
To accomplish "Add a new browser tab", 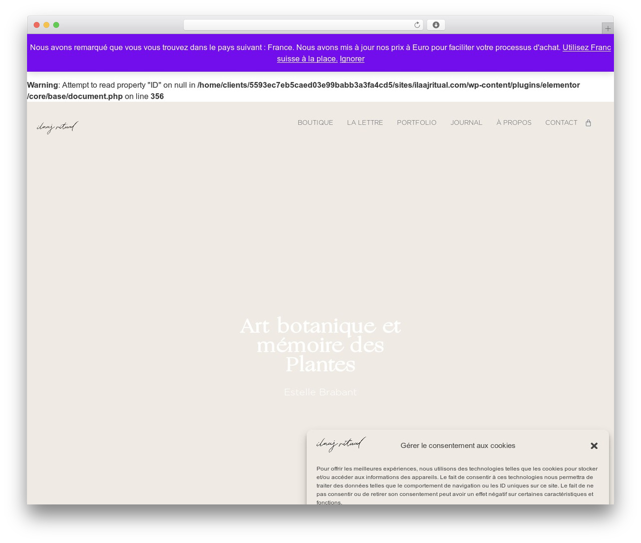I will (x=607, y=29).
